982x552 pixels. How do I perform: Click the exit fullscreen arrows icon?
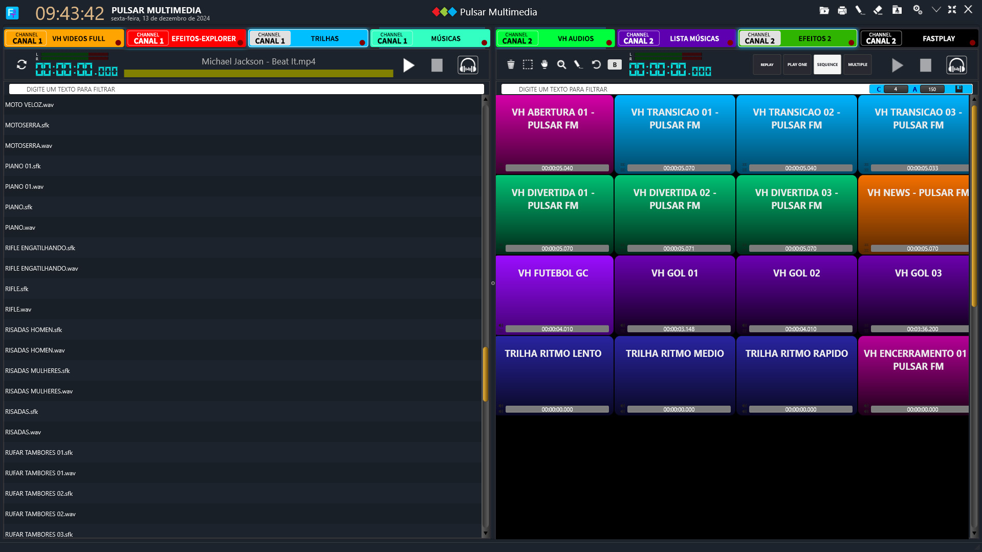(952, 10)
